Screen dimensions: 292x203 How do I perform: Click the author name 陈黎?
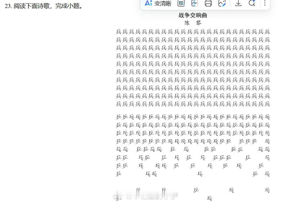(x=193, y=23)
